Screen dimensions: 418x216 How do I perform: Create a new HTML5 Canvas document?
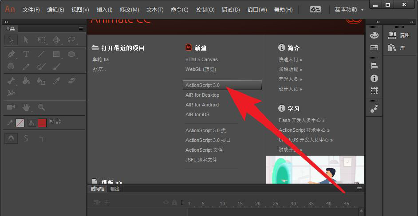pyautogui.click(x=201, y=60)
